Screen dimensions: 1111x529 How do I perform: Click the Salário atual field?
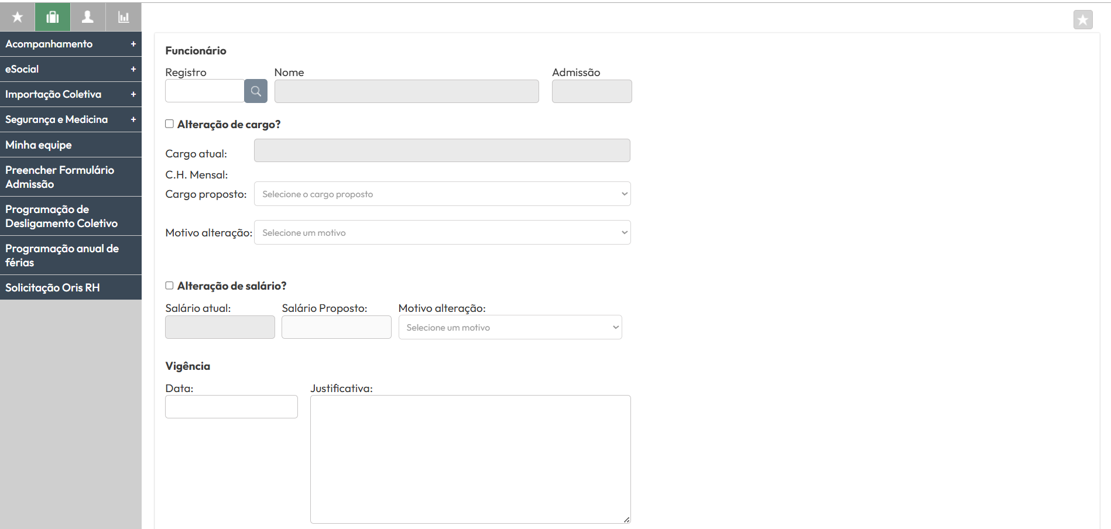[220, 327]
